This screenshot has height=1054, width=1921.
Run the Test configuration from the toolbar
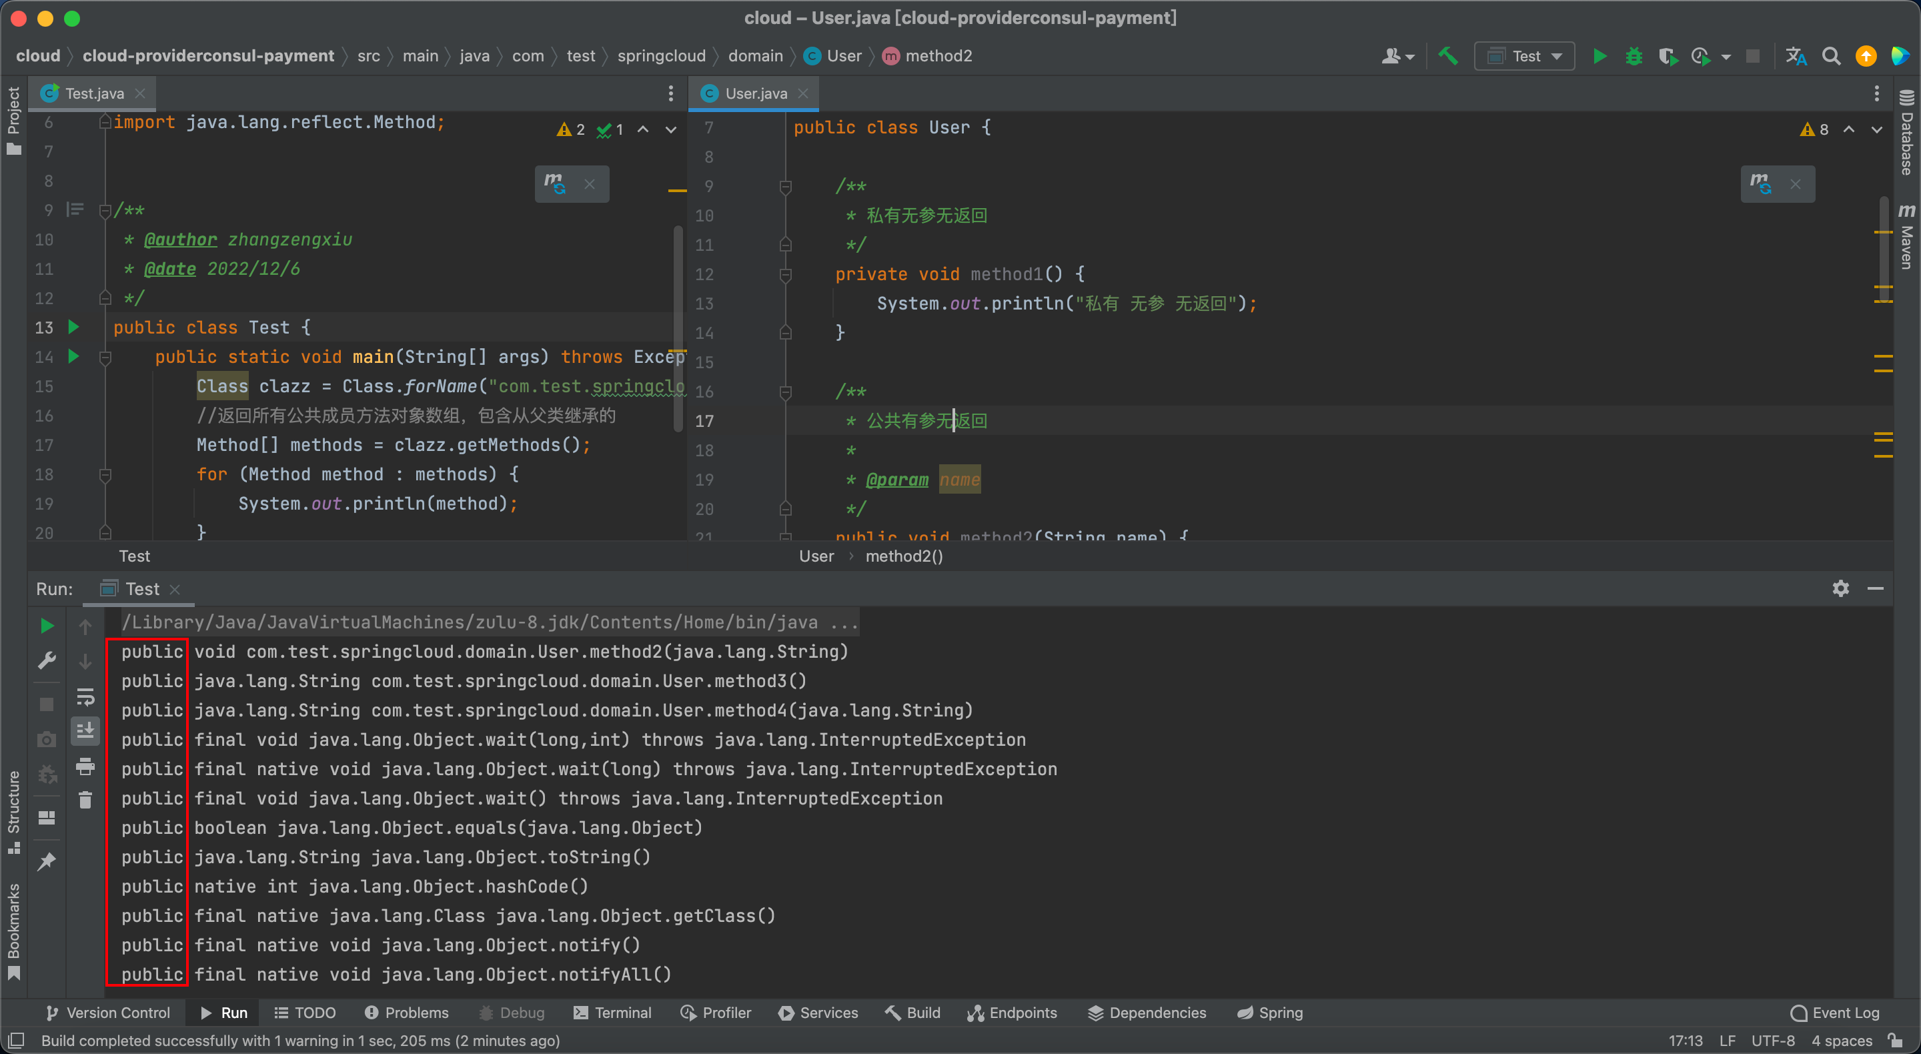1599,56
